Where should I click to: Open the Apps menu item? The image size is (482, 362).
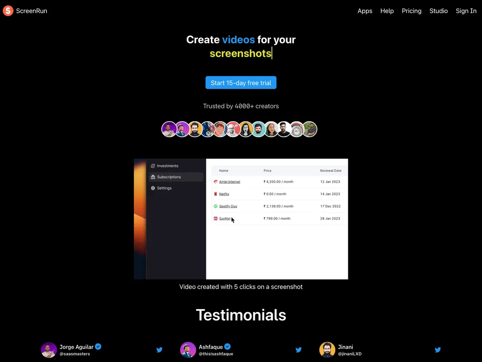pos(365,10)
